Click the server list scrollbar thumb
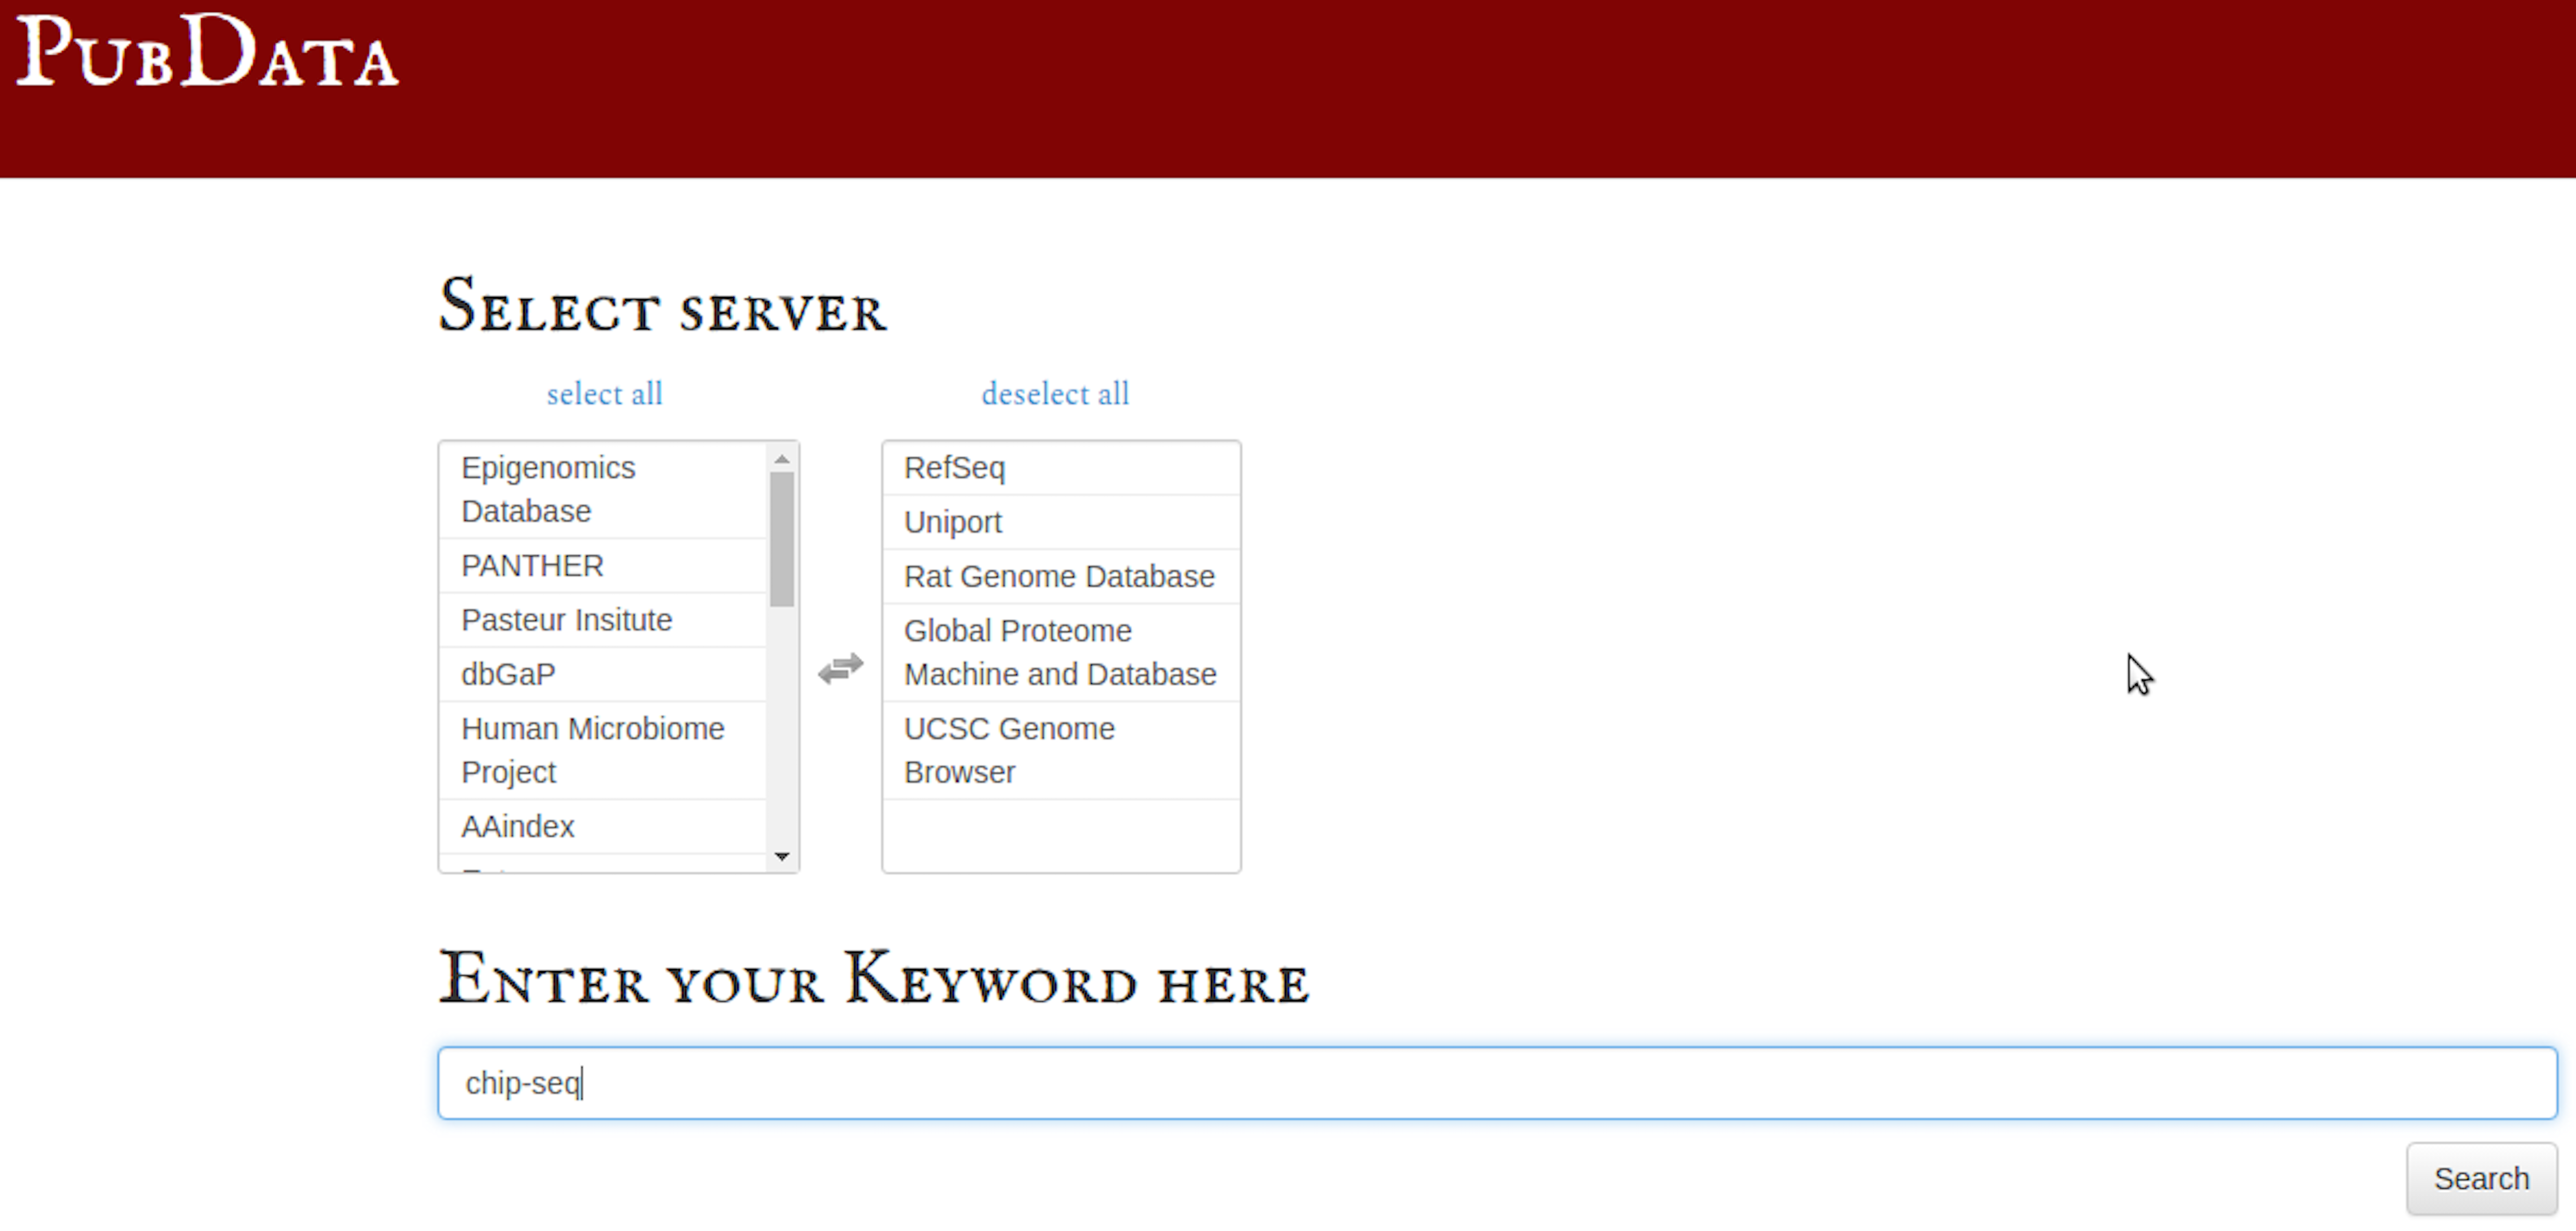The image size is (2576, 1231). (x=782, y=539)
